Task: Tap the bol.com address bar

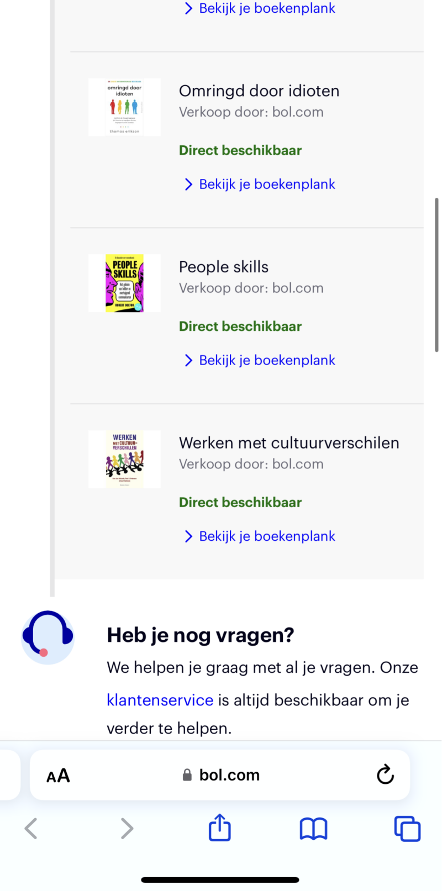Action: pos(229,775)
